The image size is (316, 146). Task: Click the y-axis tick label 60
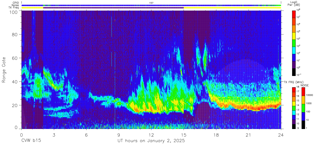coord(15,58)
